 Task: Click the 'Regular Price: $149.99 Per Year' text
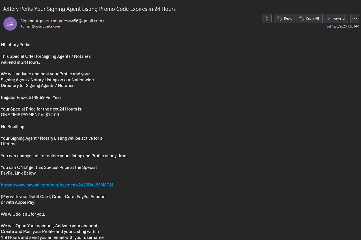(31, 97)
